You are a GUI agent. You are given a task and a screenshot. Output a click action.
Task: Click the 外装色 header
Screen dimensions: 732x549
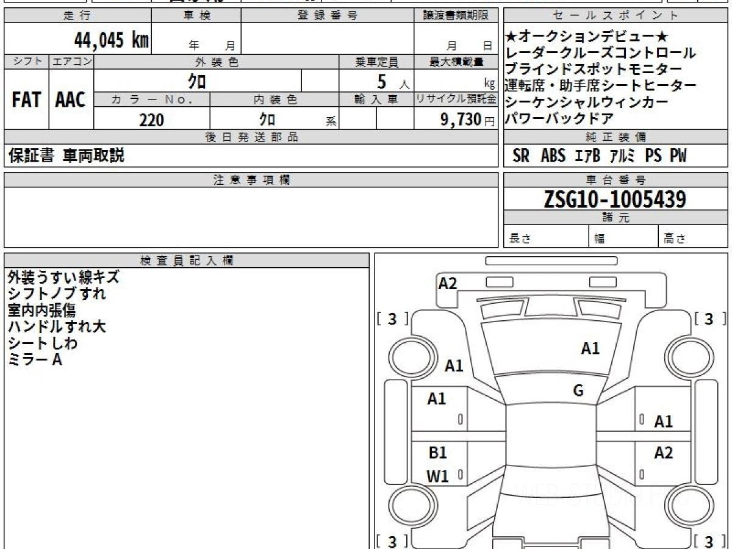[x=217, y=62]
